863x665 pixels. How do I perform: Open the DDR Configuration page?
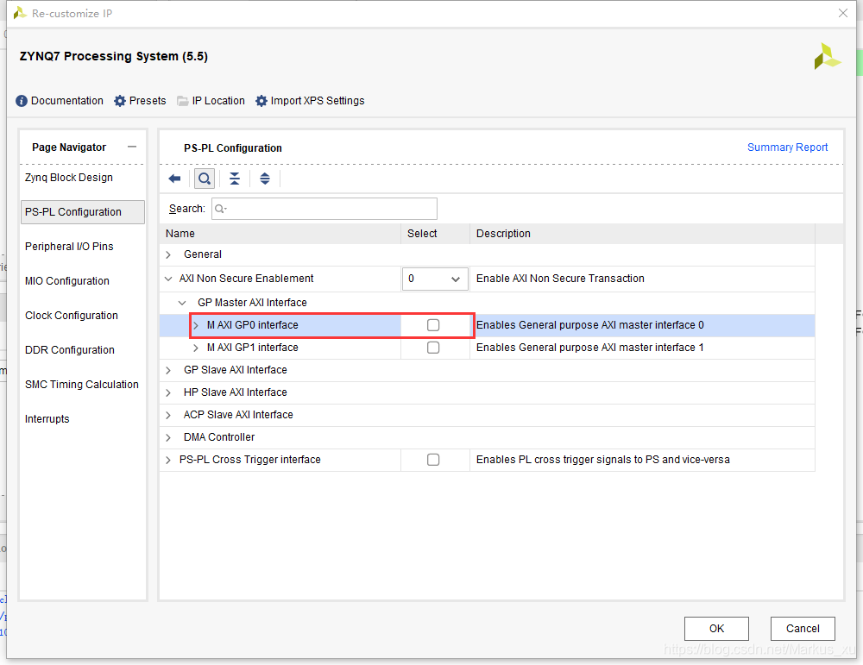click(x=70, y=350)
